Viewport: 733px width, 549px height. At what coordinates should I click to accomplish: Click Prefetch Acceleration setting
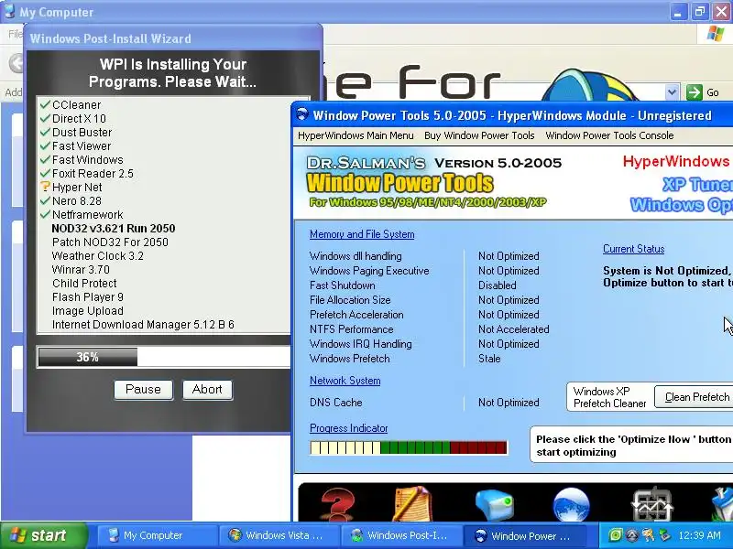pos(356,315)
